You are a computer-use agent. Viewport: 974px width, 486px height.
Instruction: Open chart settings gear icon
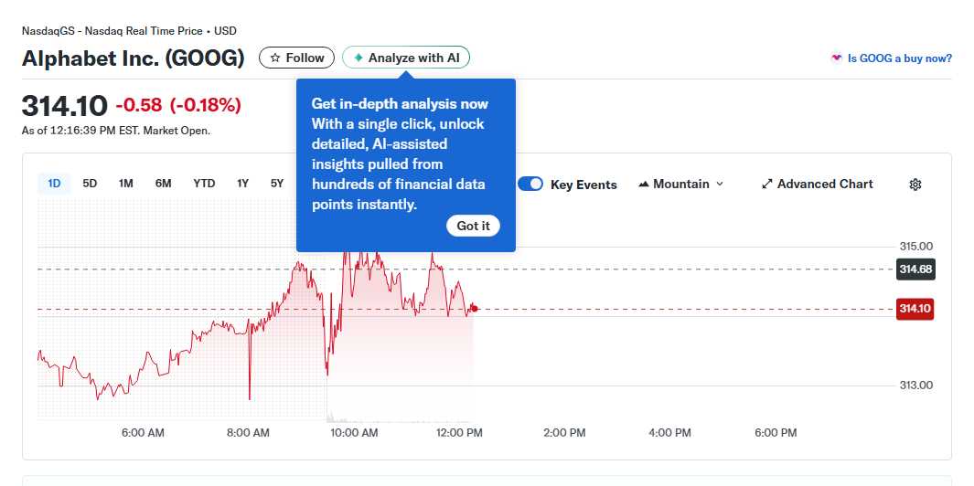[915, 185]
